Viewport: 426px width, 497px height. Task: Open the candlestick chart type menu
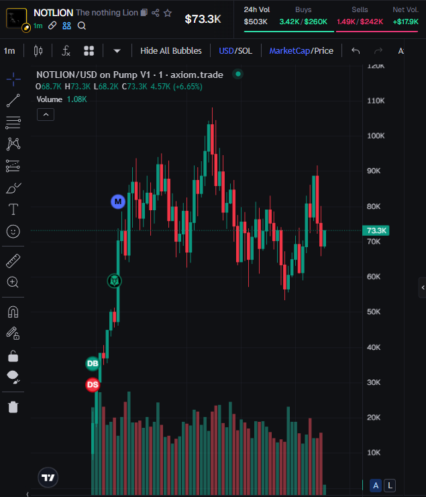tap(38, 51)
